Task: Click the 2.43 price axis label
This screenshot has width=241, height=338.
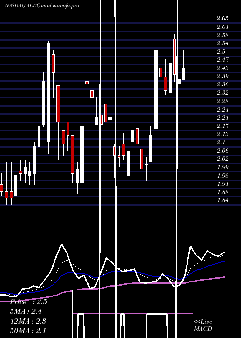Action: (x=223, y=68)
